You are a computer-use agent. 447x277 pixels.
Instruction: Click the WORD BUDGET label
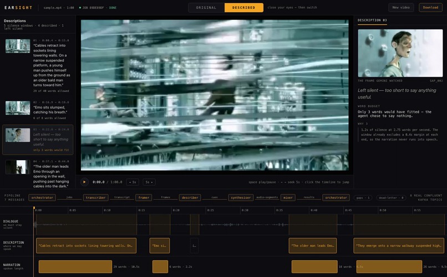click(369, 106)
